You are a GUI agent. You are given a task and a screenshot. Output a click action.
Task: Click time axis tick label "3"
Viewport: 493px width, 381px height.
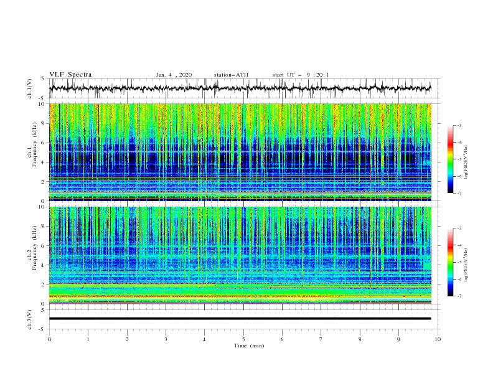(x=166, y=339)
